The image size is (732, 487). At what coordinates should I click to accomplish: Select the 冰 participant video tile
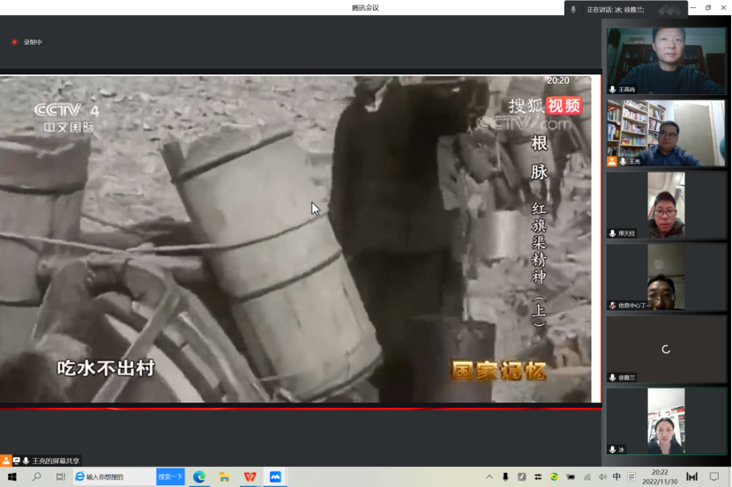(666, 421)
